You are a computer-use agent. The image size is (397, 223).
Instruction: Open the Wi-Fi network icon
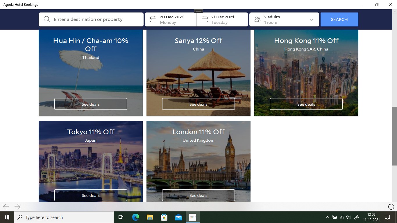tap(342, 217)
